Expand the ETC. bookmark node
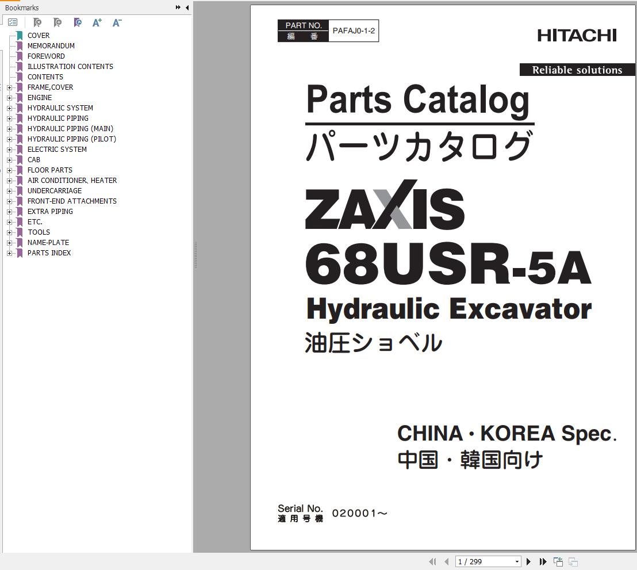The image size is (637, 570). 9,222
